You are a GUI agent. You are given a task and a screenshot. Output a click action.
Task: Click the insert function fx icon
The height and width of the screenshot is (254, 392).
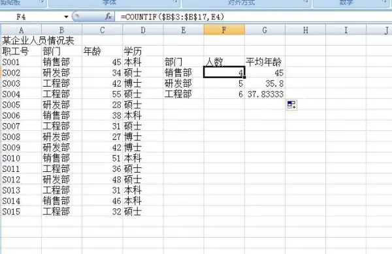[108, 17]
